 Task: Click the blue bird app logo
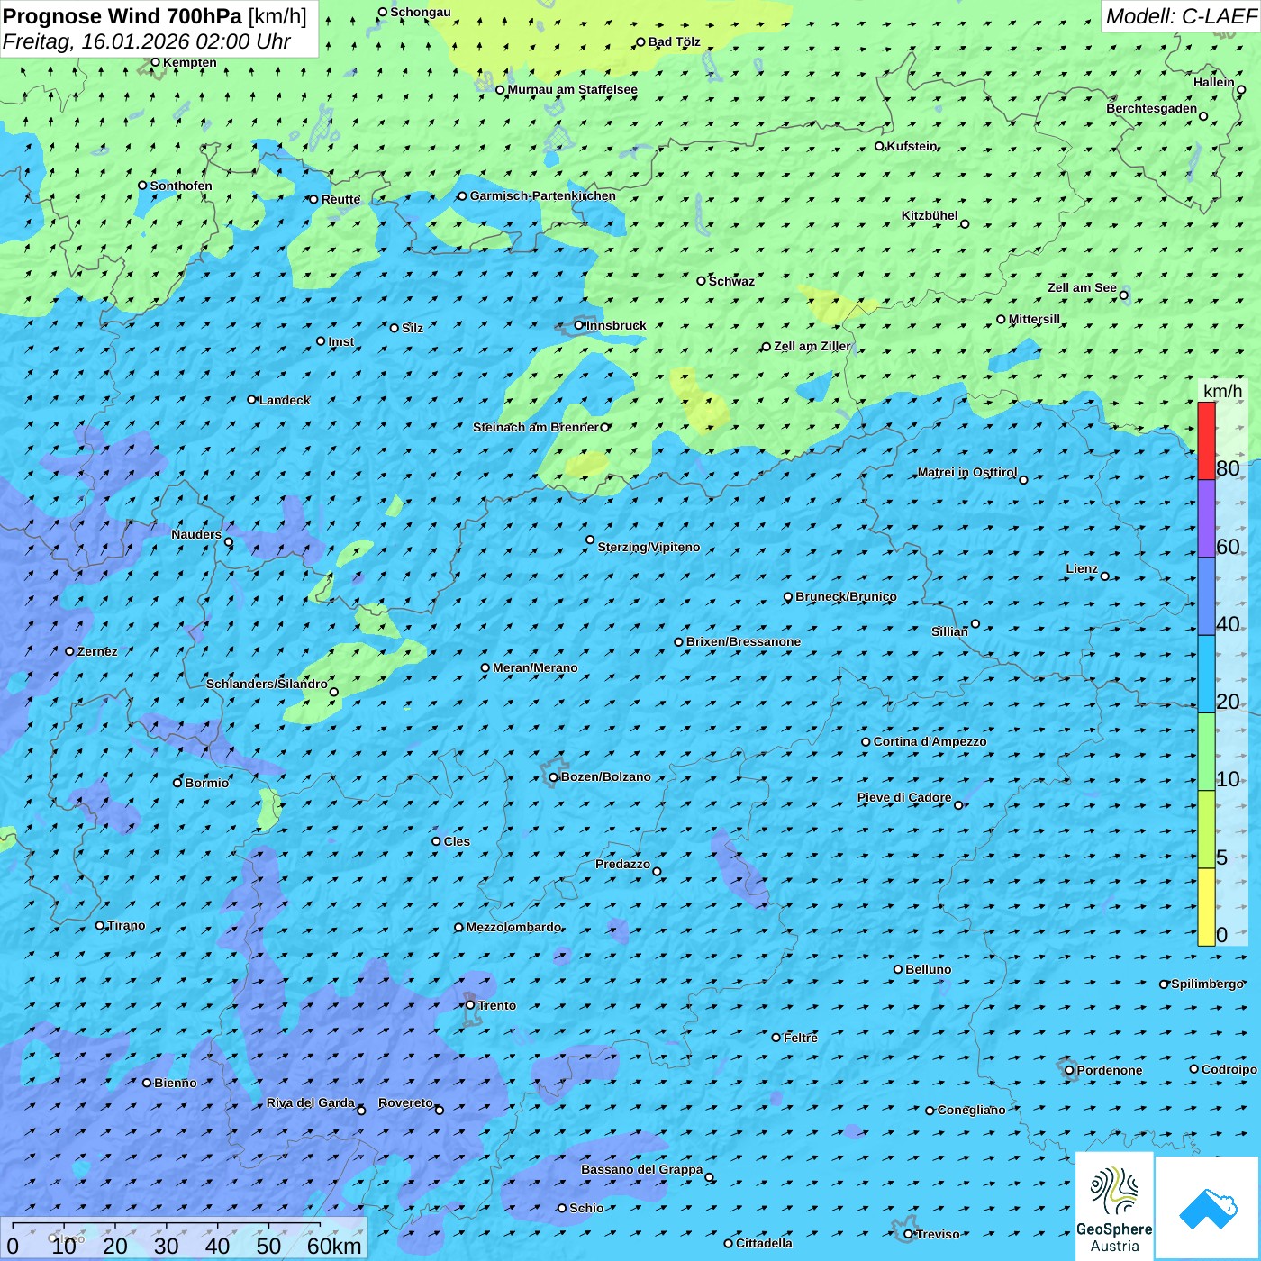tap(1208, 1208)
